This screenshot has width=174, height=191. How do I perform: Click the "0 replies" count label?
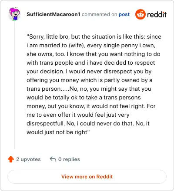click(x=69, y=159)
